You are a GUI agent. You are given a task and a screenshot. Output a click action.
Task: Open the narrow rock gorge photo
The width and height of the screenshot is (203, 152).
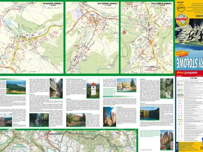click(56, 88)
